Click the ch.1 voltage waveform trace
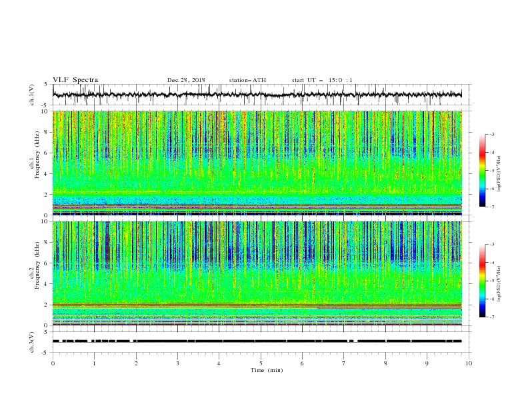The height and width of the screenshot is (408, 528). point(257,95)
